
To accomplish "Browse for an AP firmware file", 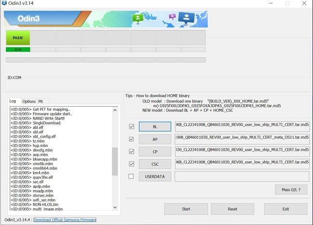I will 155,139.
